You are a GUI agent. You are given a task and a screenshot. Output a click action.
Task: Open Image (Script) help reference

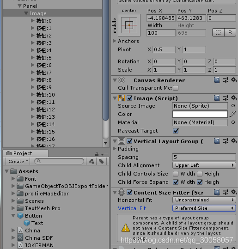(x=217, y=98)
